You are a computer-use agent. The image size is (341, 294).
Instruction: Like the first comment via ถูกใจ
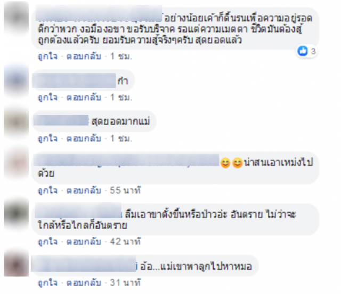pos(48,57)
